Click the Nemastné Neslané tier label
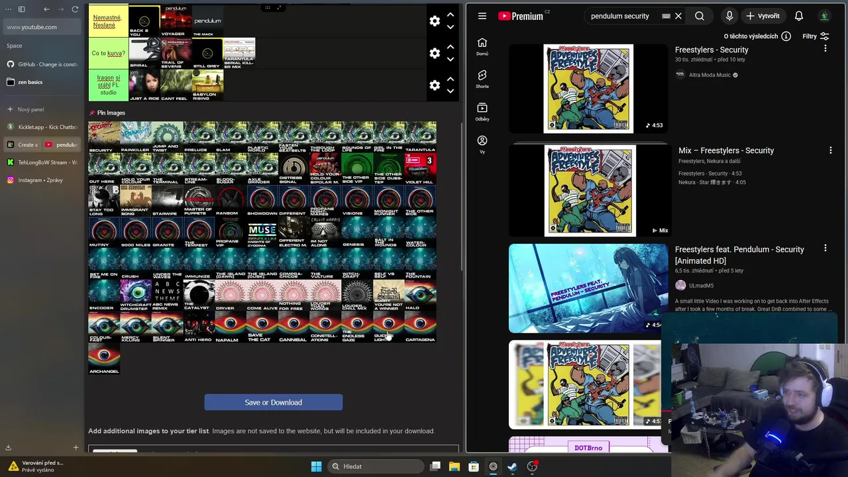The image size is (848, 477). [109, 21]
